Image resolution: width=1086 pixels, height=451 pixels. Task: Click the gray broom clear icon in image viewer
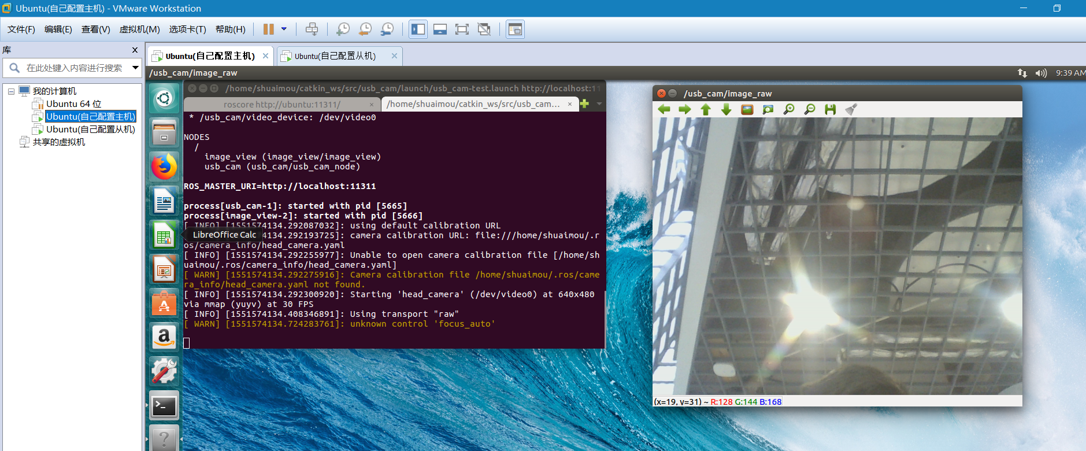[x=851, y=109]
